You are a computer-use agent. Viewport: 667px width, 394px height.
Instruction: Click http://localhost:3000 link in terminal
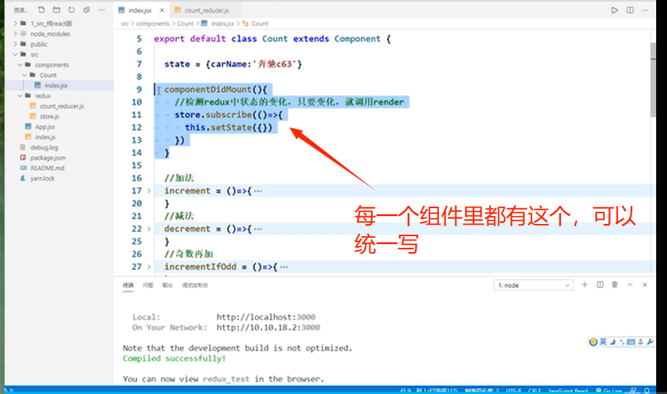click(x=266, y=317)
